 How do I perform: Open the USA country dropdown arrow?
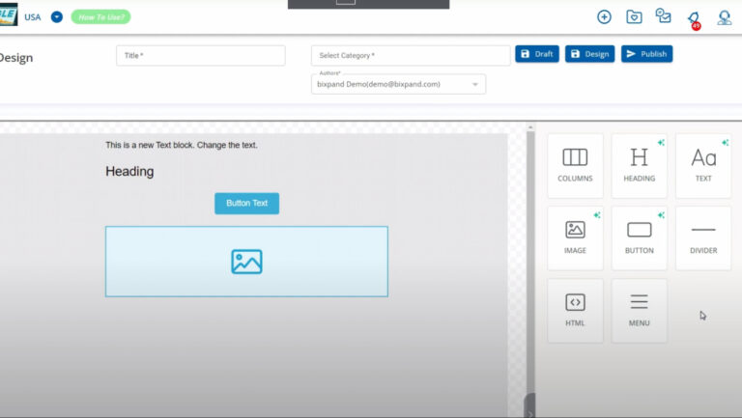click(57, 17)
